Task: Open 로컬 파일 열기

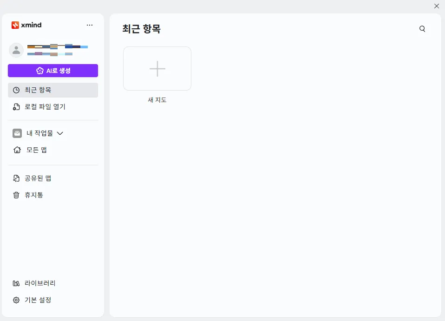Action: pos(45,106)
